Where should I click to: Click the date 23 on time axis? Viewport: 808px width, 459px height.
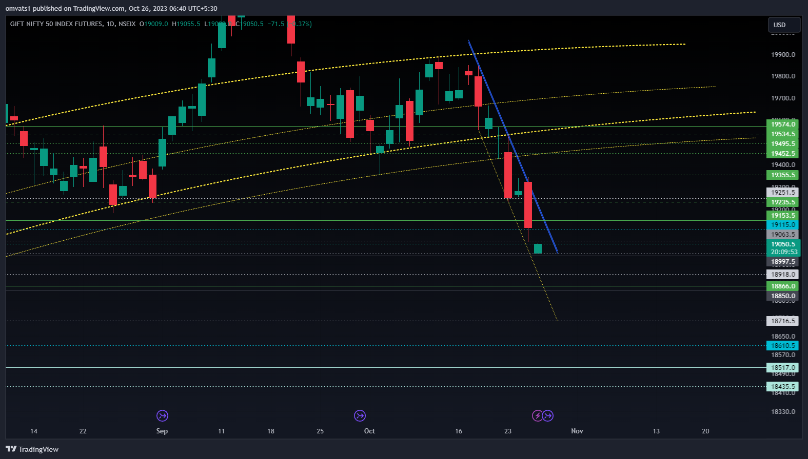[508, 431]
